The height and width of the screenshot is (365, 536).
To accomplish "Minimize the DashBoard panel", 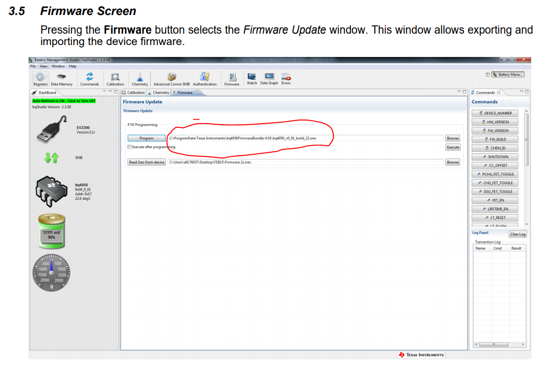I will click(x=110, y=91).
